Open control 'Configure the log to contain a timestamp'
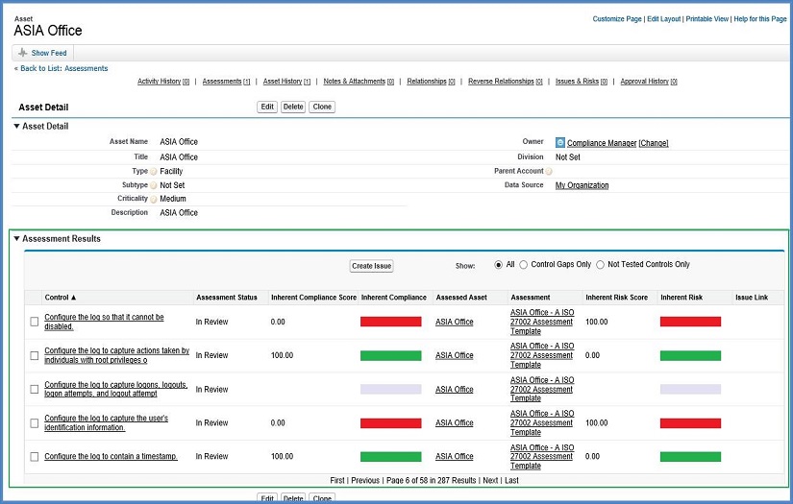Screen dimensions: 793x504 tap(111, 457)
